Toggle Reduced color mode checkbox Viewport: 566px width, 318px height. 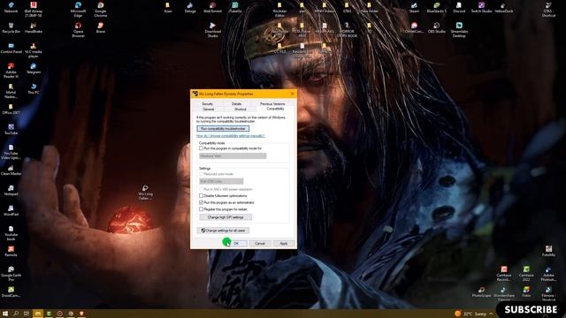point(201,174)
